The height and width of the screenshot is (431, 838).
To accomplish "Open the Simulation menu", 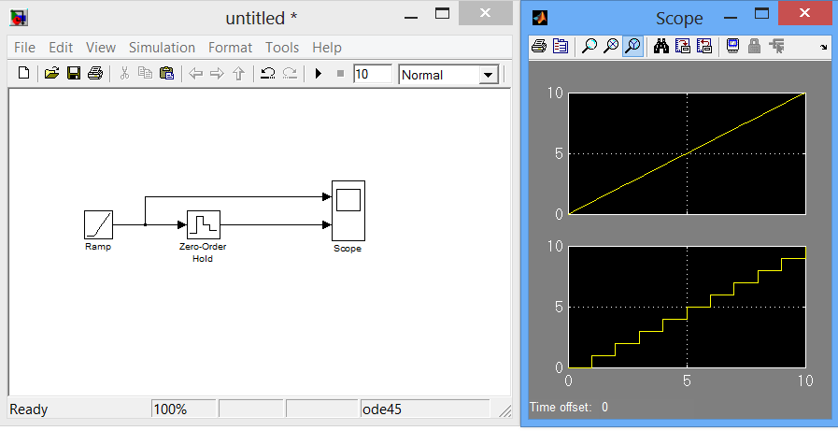I will tap(162, 48).
